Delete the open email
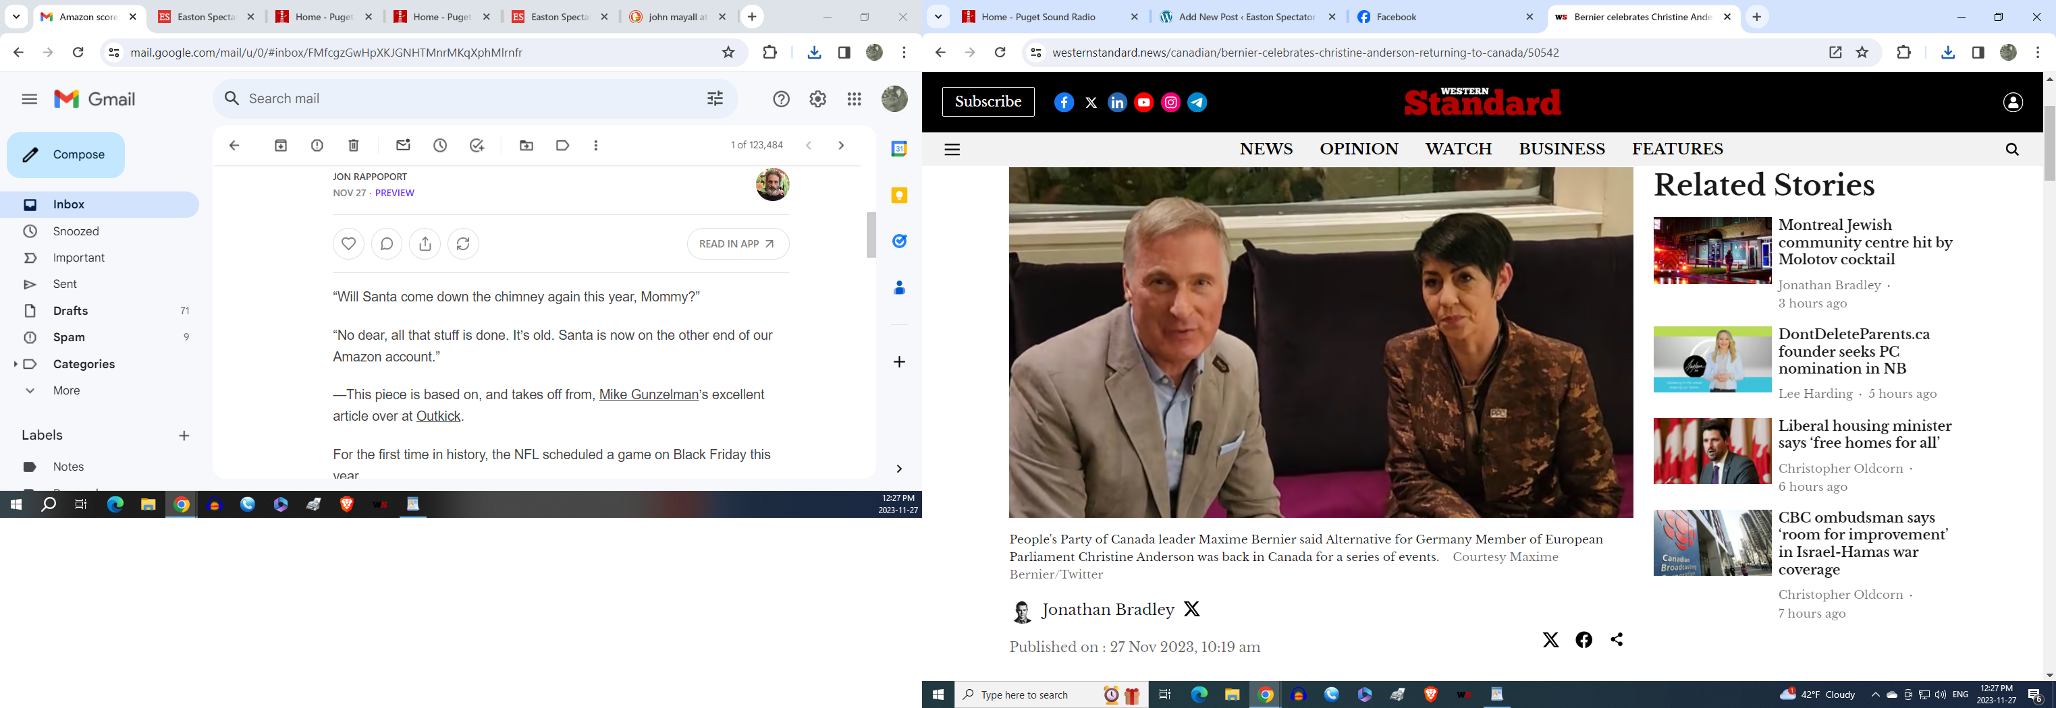 click(x=354, y=145)
